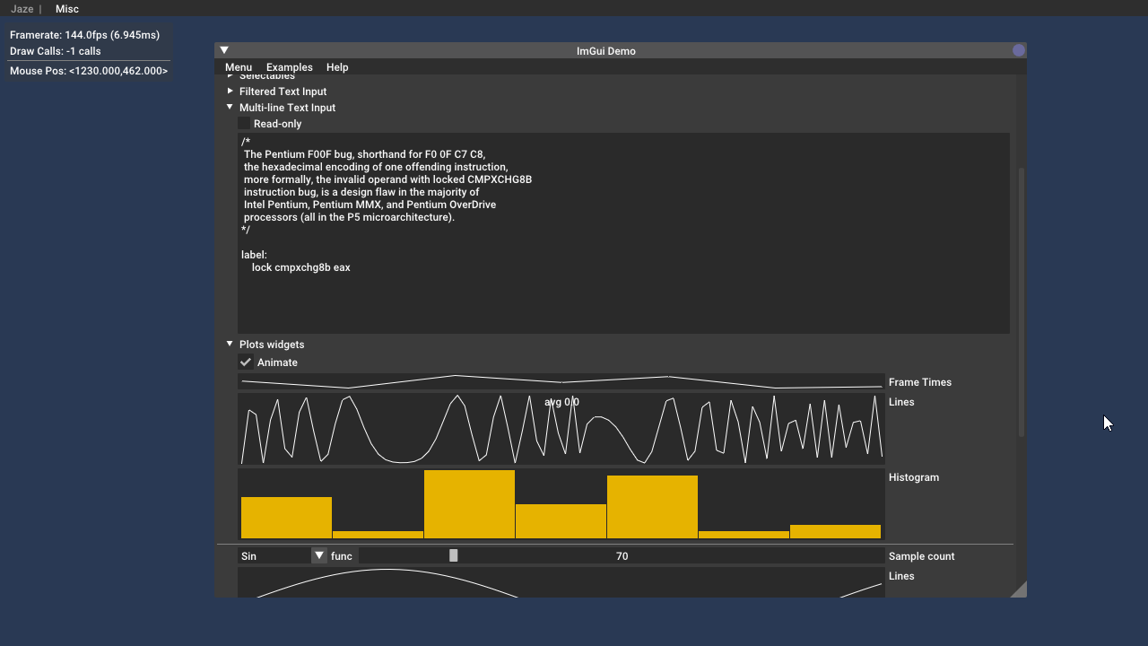Click the Frame Times plot
The width and height of the screenshot is (1148, 646).
tap(561, 382)
